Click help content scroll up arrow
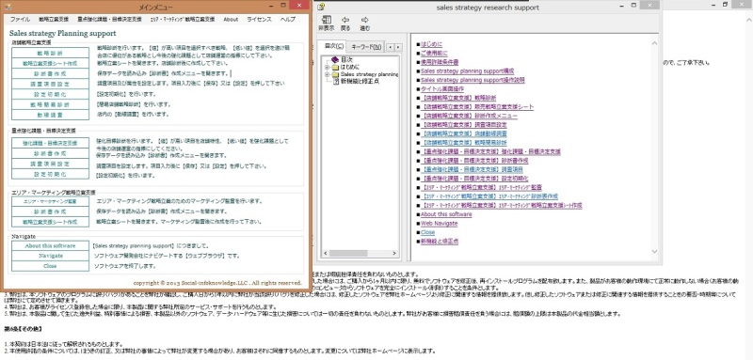The height and width of the screenshot is (360, 753). [x=654, y=43]
